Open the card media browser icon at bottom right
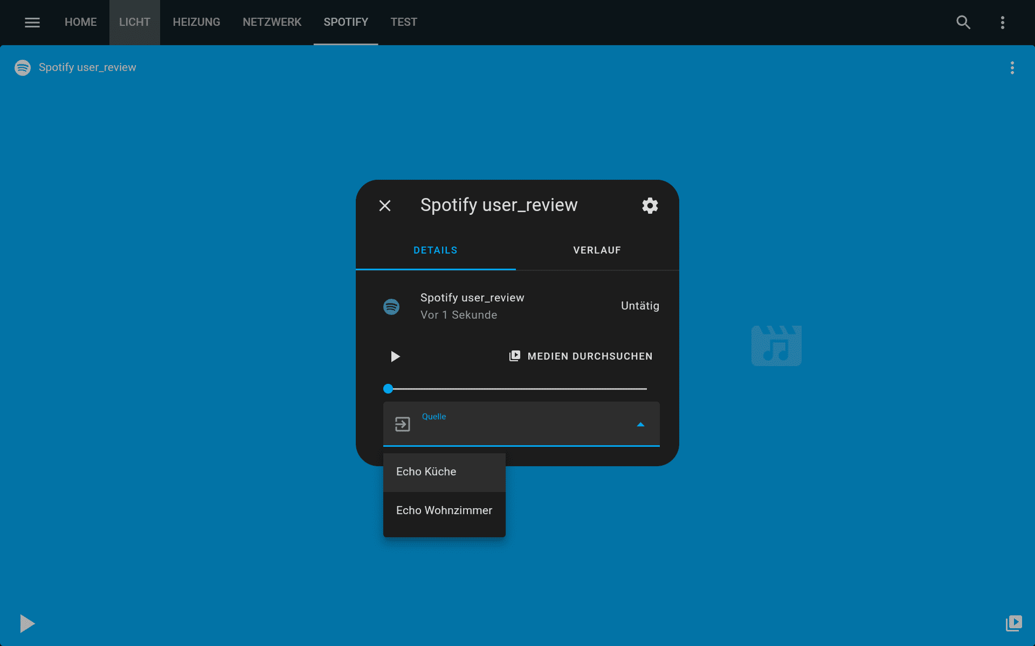 click(x=1014, y=623)
